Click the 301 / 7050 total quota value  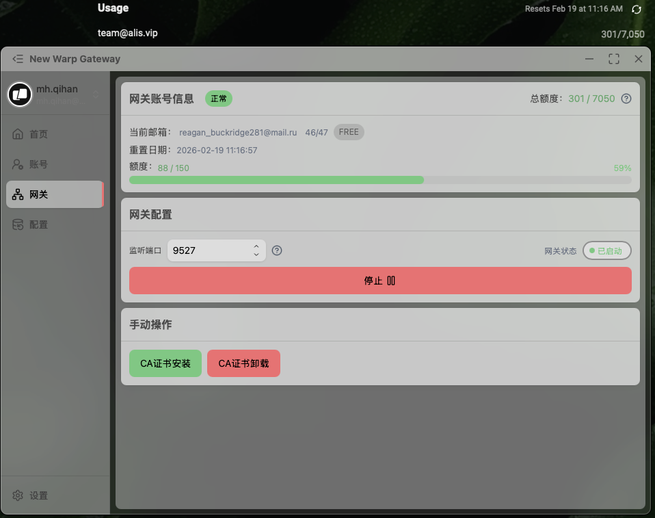591,99
